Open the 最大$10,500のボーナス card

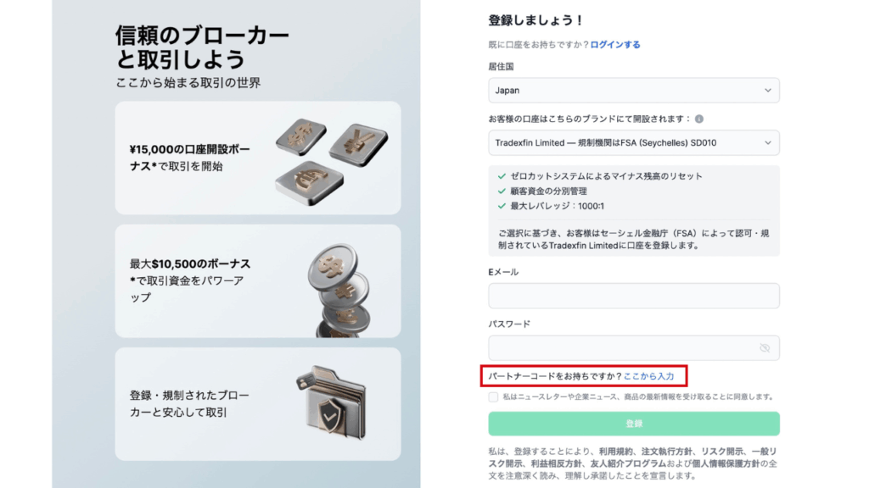pyautogui.click(x=258, y=281)
